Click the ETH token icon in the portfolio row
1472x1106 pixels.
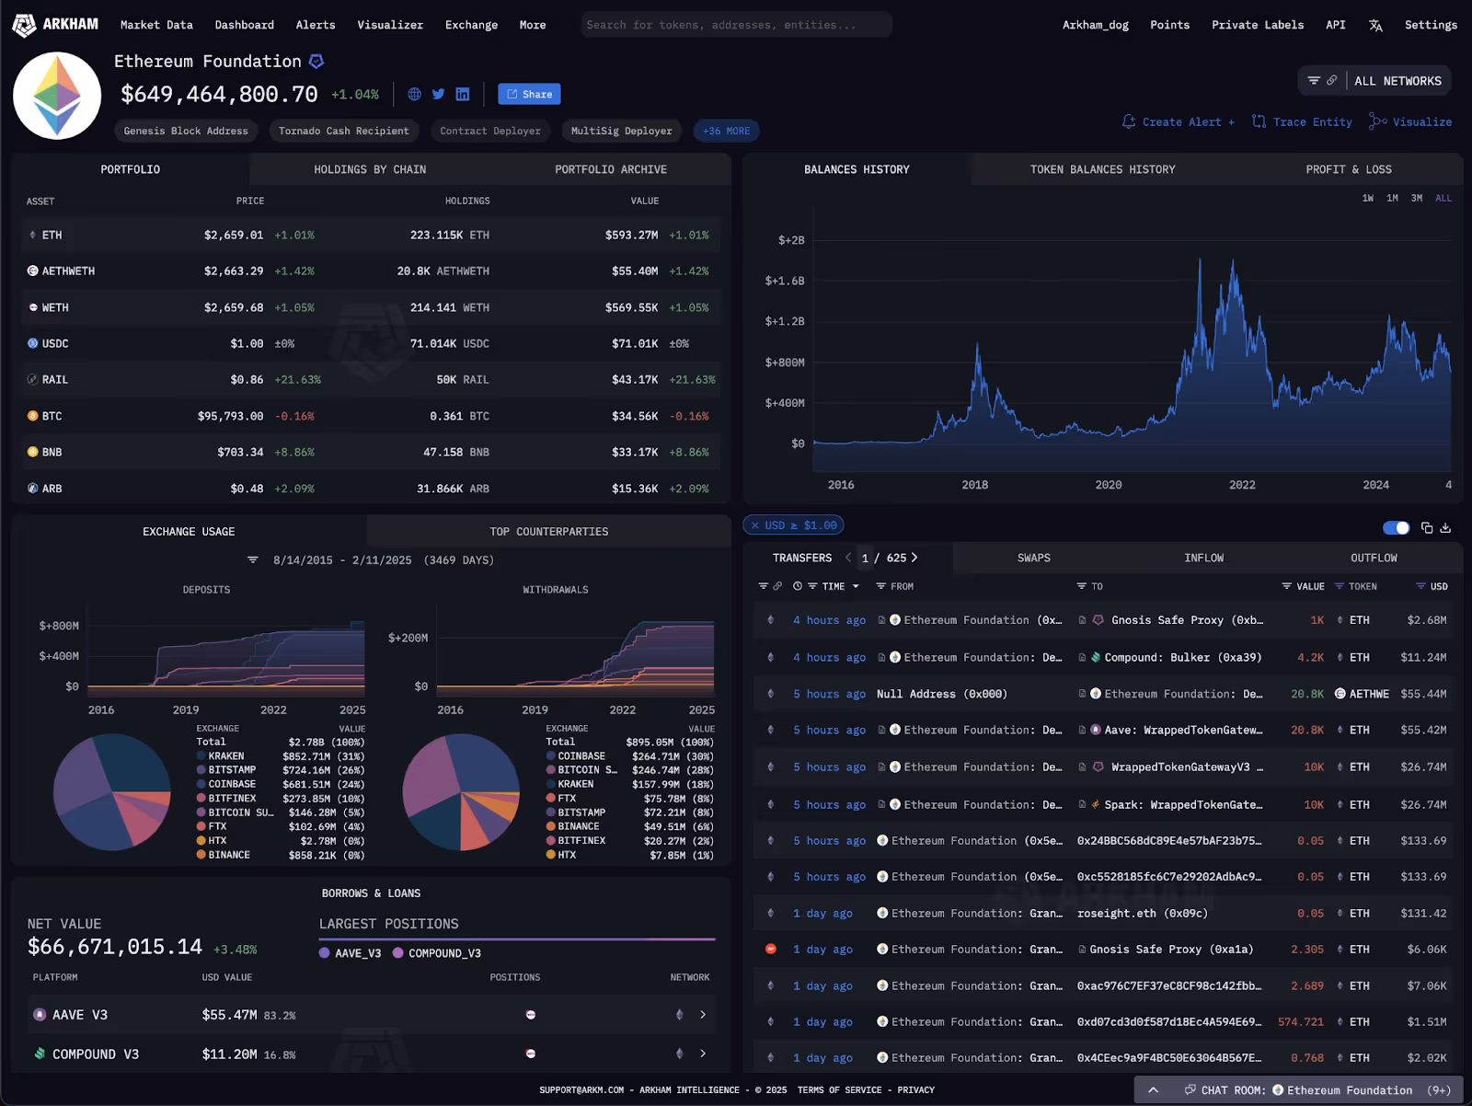(x=33, y=236)
